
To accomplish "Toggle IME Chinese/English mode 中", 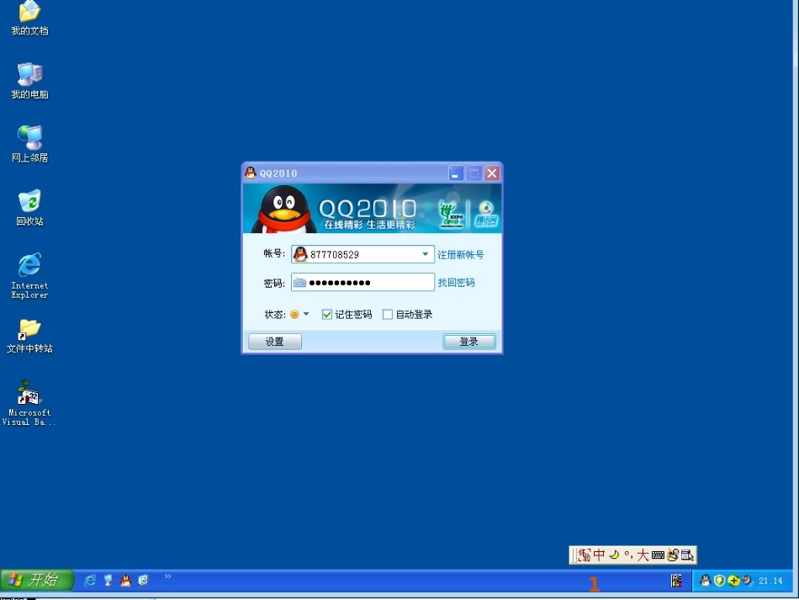I will coord(599,555).
